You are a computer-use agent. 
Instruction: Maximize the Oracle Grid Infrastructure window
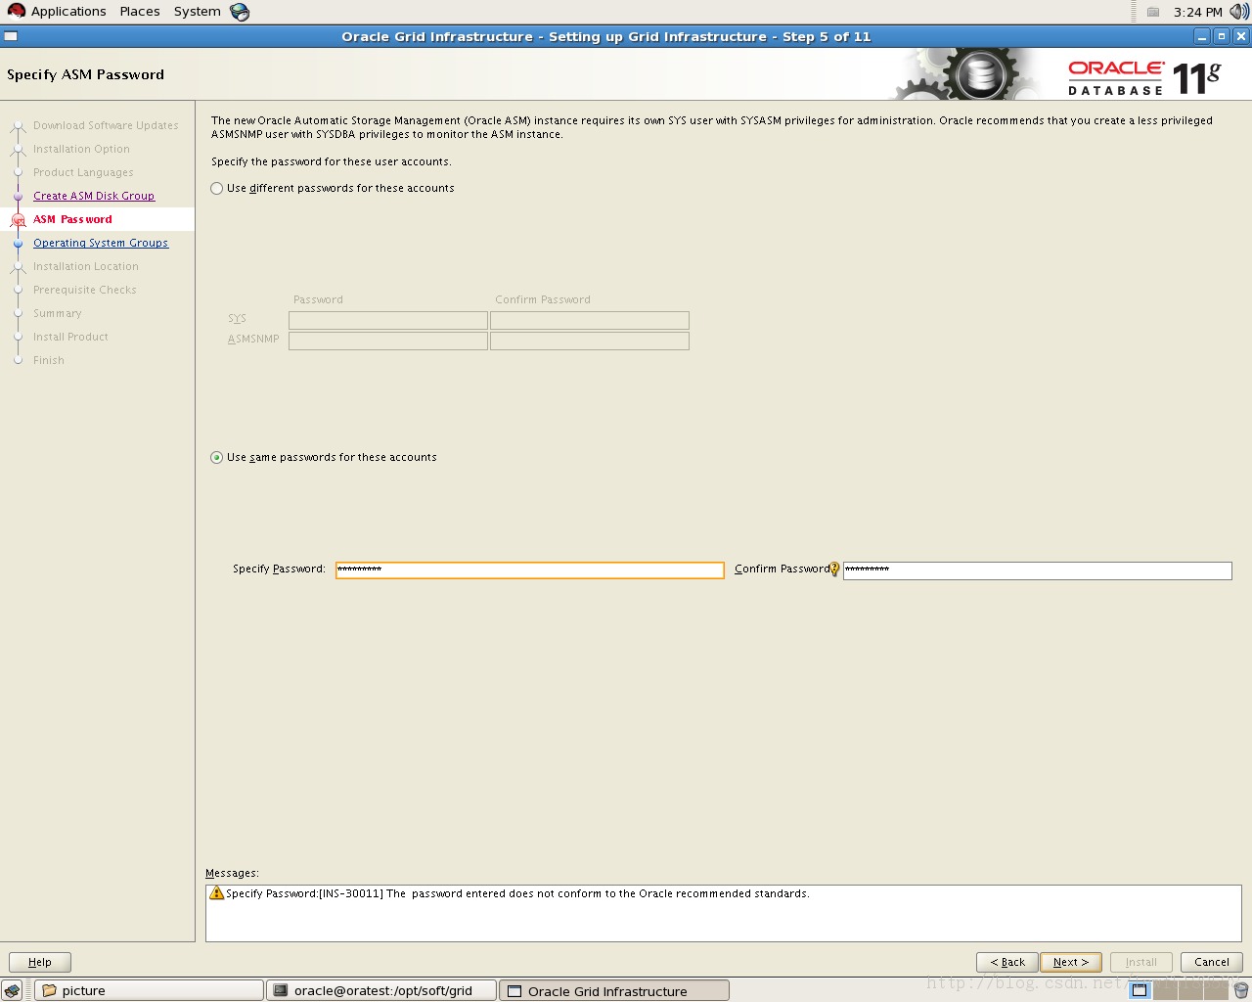pyautogui.click(x=1222, y=36)
